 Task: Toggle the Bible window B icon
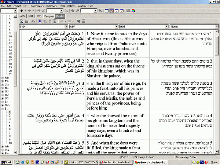(112, 11)
